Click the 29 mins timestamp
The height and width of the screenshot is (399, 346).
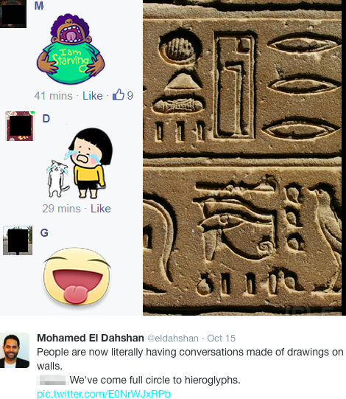61,209
